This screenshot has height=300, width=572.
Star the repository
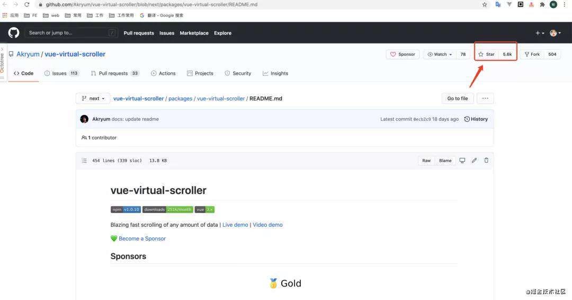point(487,55)
